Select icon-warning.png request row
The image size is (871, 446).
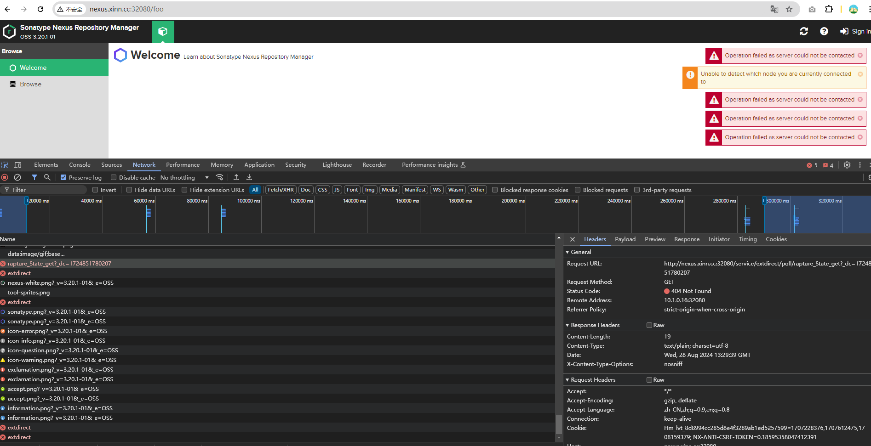point(277,360)
